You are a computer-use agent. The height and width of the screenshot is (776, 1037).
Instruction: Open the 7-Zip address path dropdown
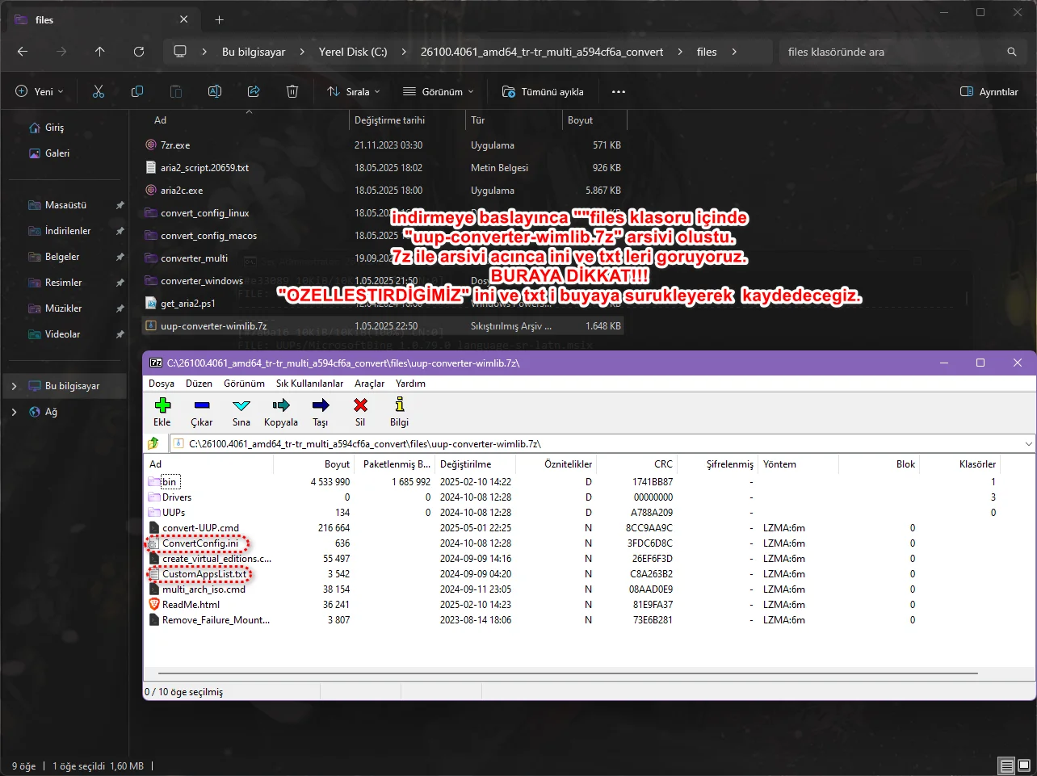click(1028, 443)
